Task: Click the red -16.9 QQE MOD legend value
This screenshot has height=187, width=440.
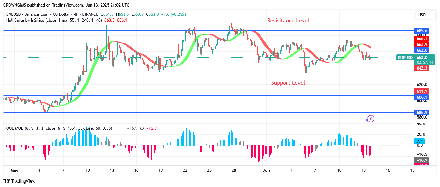Action: point(151,128)
